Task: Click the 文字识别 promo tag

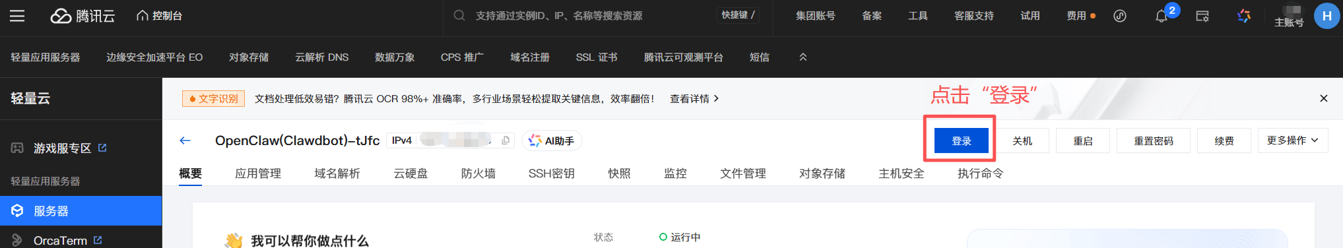Action: 213,99
